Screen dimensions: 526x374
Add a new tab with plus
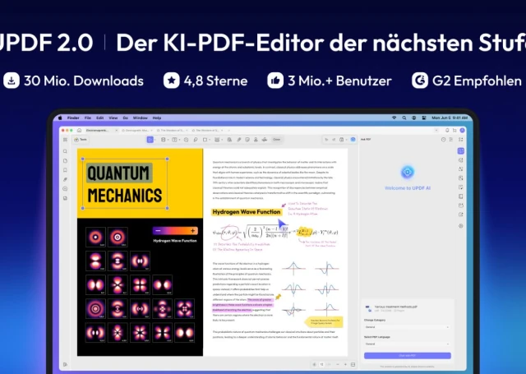228,130
